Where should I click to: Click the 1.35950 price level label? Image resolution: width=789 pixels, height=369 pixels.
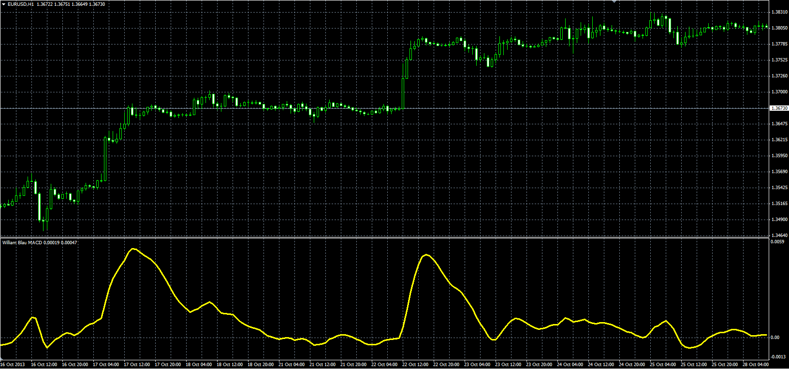point(779,156)
